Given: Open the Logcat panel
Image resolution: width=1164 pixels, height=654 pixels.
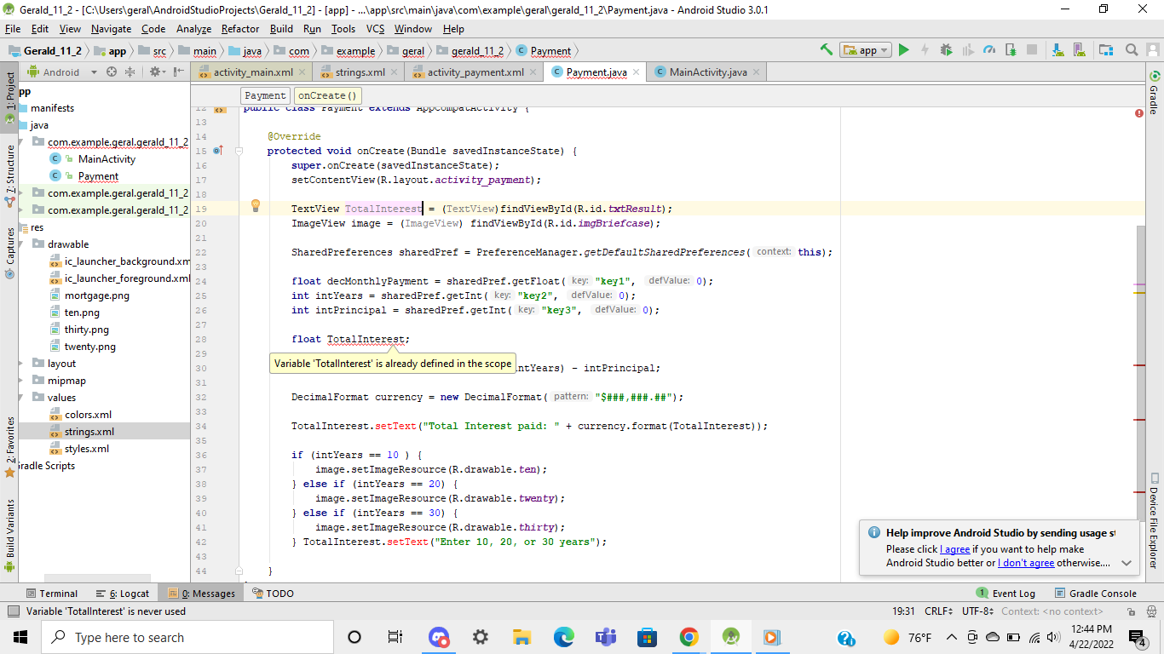Looking at the screenshot, I should tap(124, 593).
